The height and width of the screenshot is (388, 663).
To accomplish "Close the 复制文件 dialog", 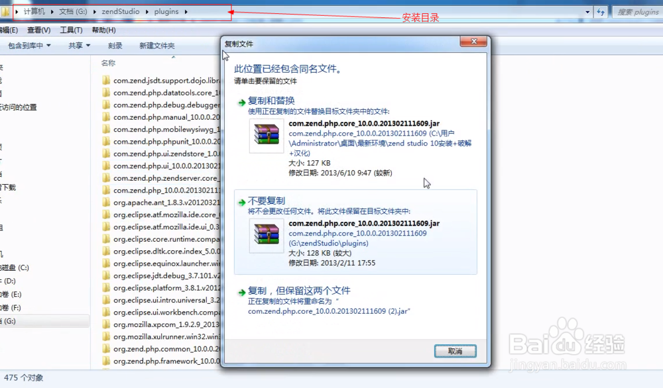I will 473,41.
